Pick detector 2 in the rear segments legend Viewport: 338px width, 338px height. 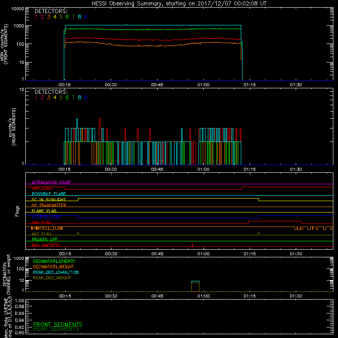[43, 98]
